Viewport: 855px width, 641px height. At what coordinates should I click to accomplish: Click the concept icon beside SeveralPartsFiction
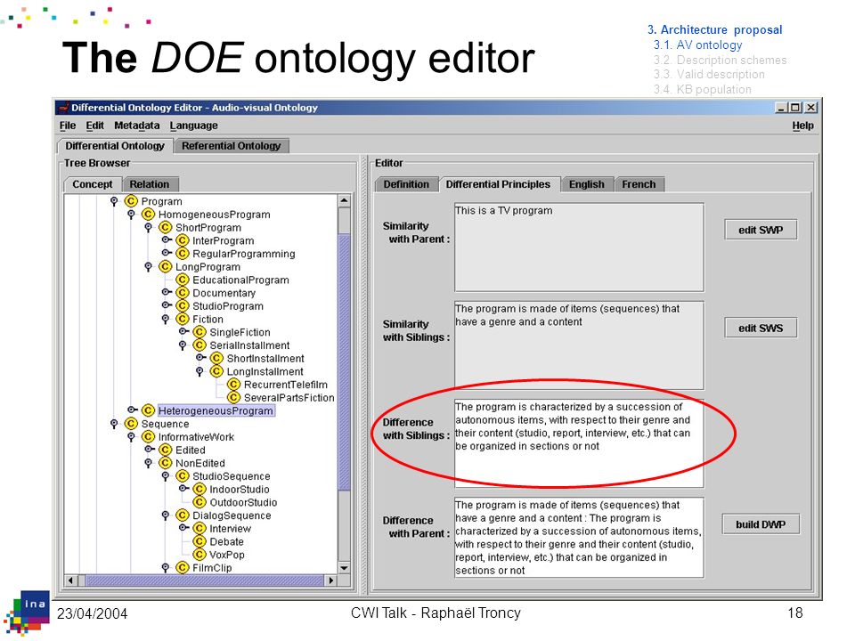click(234, 397)
